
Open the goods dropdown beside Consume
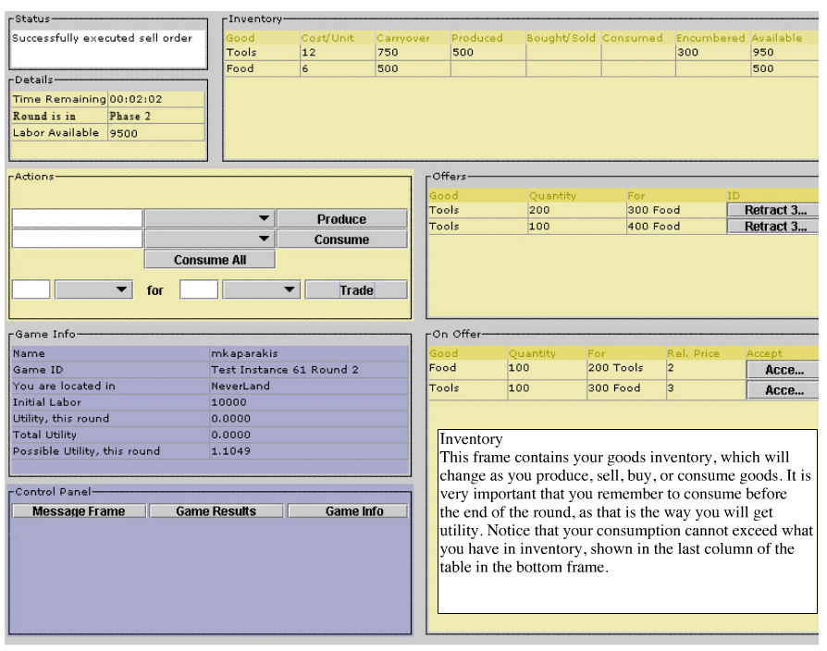click(210, 240)
